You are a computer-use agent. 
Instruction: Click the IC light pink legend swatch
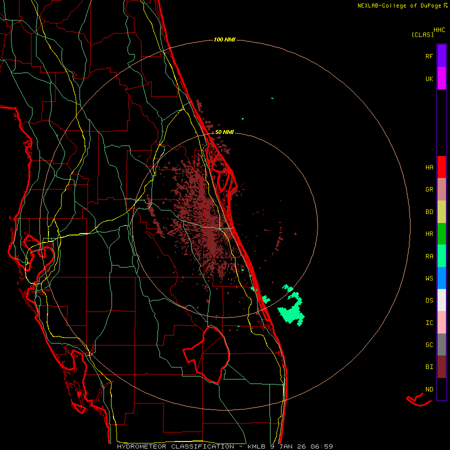point(441,322)
